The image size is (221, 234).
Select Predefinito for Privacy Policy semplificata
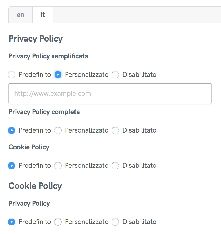pos(12,75)
